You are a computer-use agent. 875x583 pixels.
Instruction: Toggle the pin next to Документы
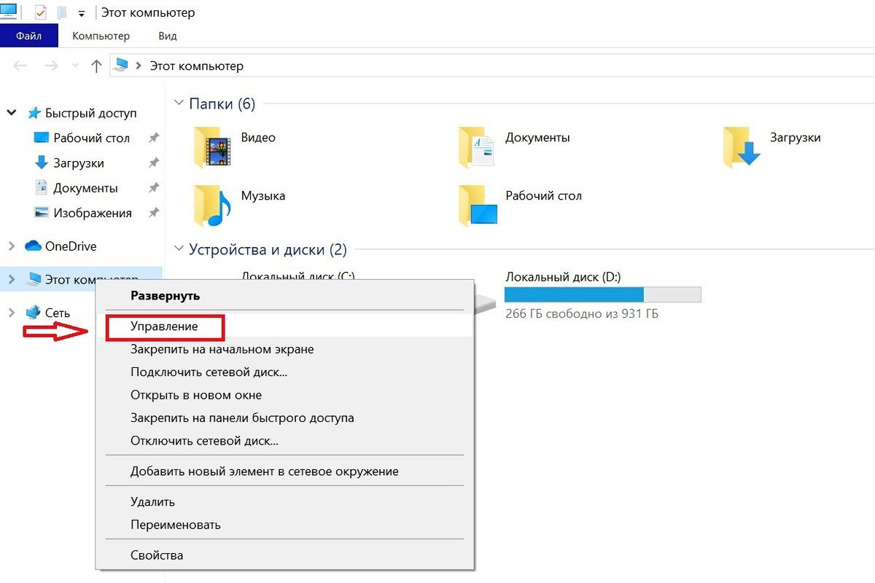pyautogui.click(x=153, y=188)
